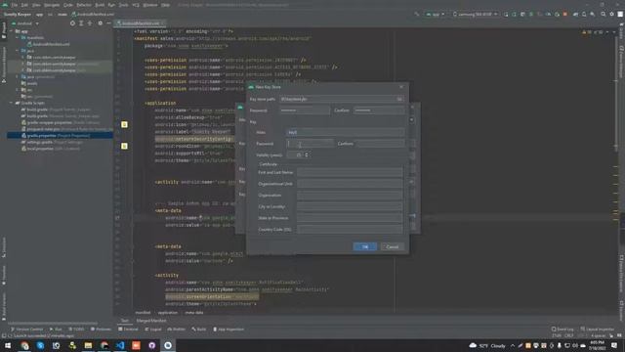The width and height of the screenshot is (625, 352).
Task: Open the Navigate menu
Action: coord(52,5)
